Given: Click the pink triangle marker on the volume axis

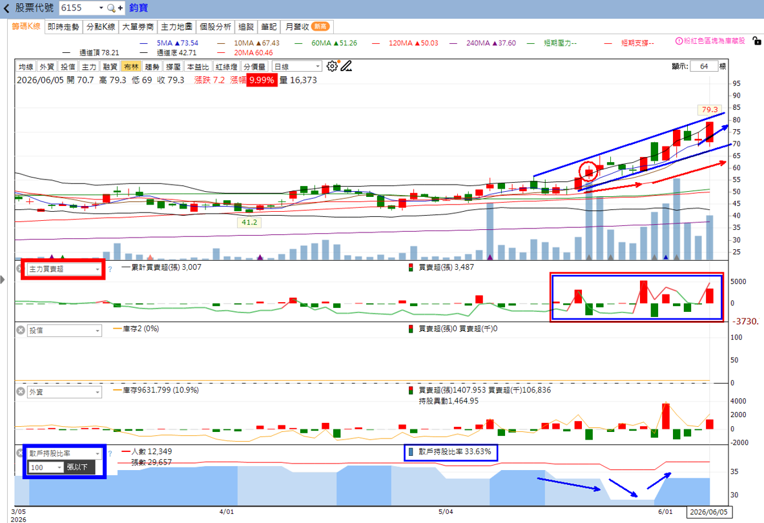Looking at the screenshot, I should pyautogui.click(x=150, y=256).
